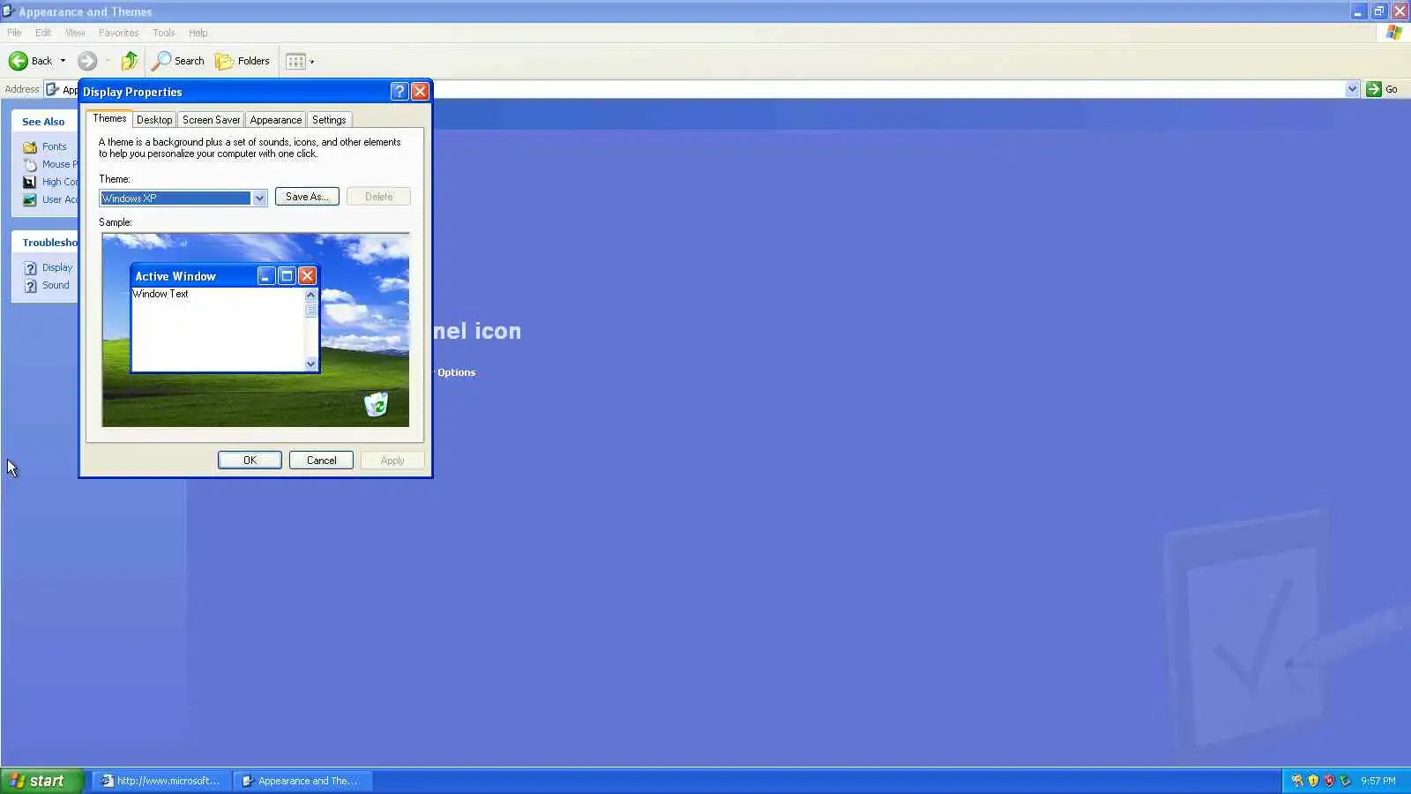Click the sample window scrollbar down arrow

point(310,363)
